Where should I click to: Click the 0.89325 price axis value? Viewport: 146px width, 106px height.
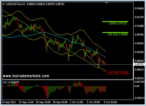tap(139, 78)
